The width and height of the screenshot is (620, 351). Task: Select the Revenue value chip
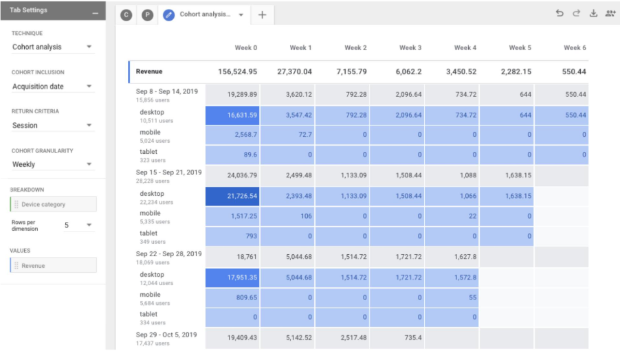coord(54,265)
